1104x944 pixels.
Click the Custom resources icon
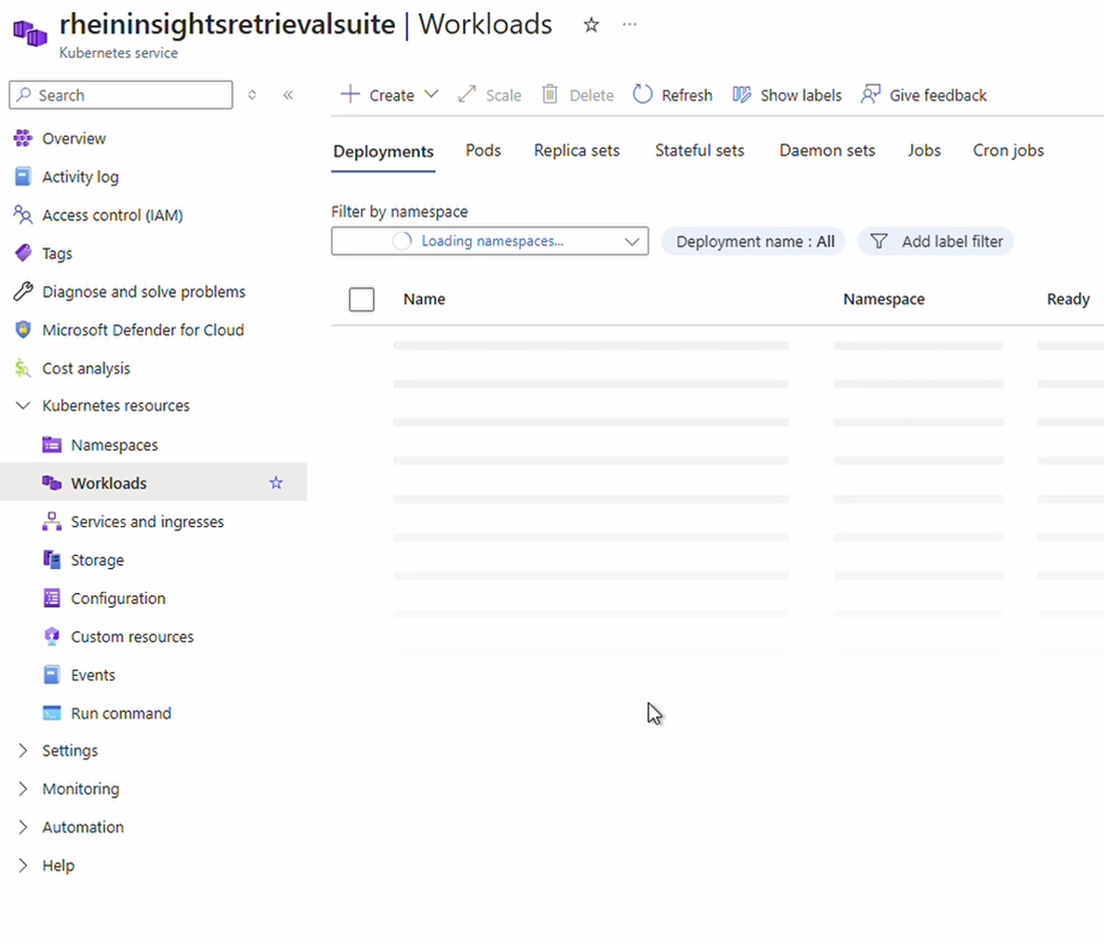(x=52, y=636)
